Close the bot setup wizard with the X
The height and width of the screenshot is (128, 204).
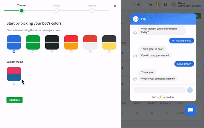pyautogui.click(x=115, y=6)
